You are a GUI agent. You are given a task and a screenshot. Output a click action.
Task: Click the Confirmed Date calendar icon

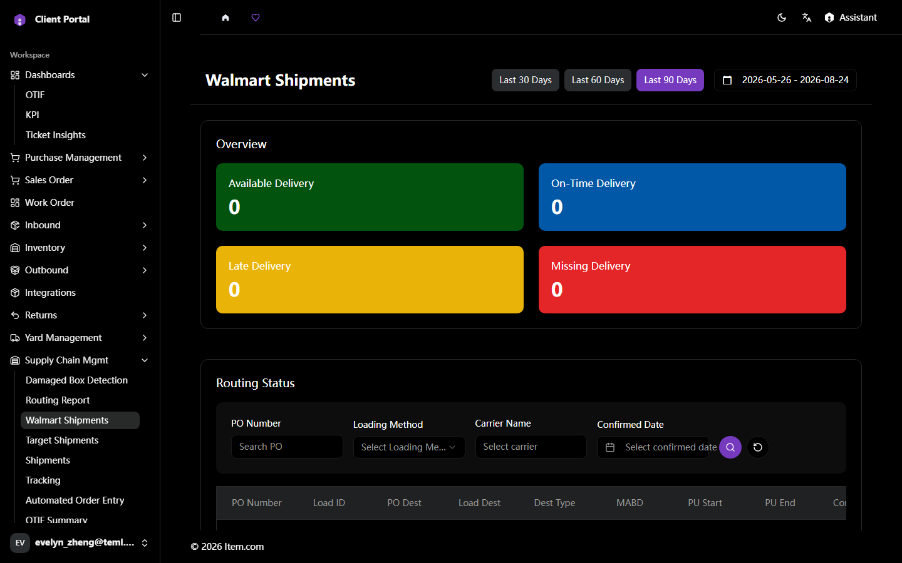pyautogui.click(x=610, y=447)
